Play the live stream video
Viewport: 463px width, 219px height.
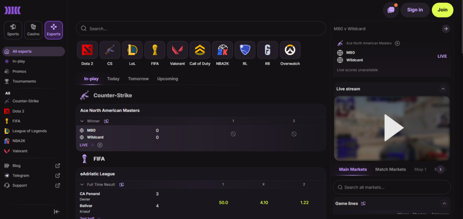click(393, 128)
